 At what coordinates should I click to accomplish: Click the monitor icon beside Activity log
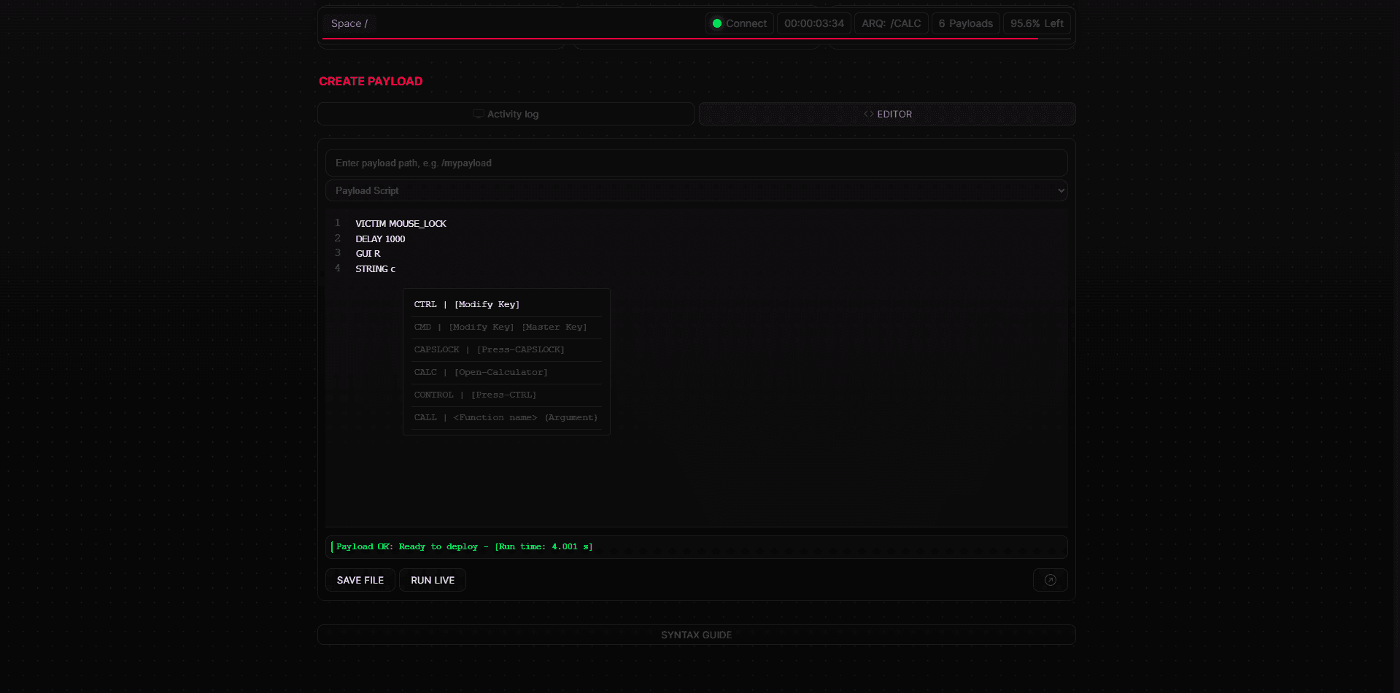[x=479, y=114]
